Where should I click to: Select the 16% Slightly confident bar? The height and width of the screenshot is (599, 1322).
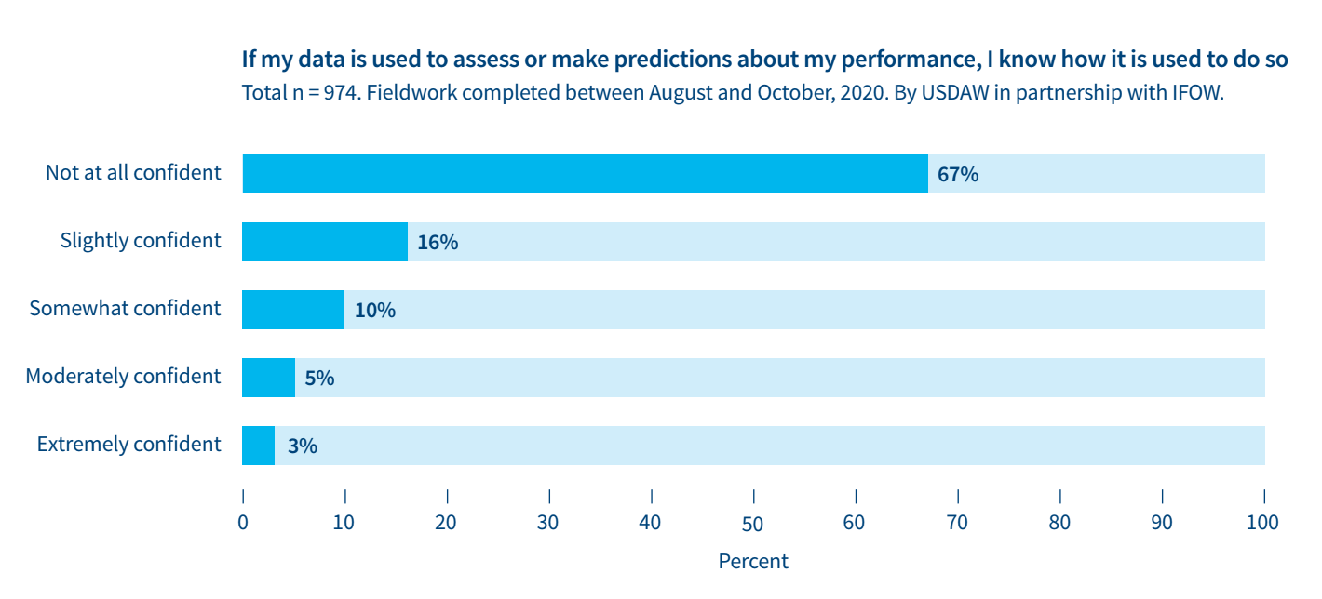click(x=324, y=242)
